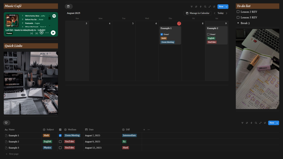Open the calendar view tab icon
Image resolution: width=283 pixels, height=159 pixels.
point(68,6)
